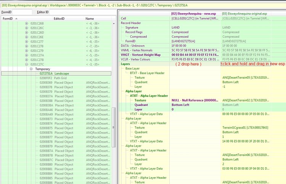Click the ANQDesertTerrain05 texture value

pyautogui.click(x=246, y=78)
